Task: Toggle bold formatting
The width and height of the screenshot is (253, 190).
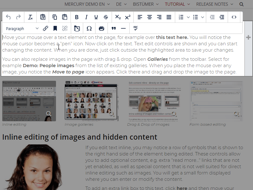Action: [x=77, y=17]
